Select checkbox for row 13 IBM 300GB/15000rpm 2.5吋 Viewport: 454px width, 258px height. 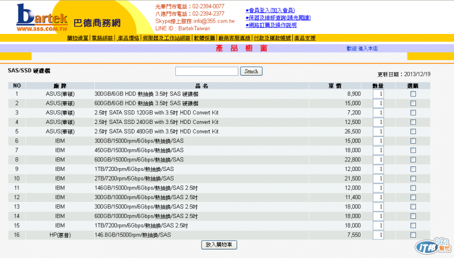click(413, 207)
